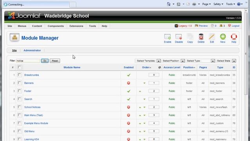Move Search module down with arrow

tap(144, 99)
